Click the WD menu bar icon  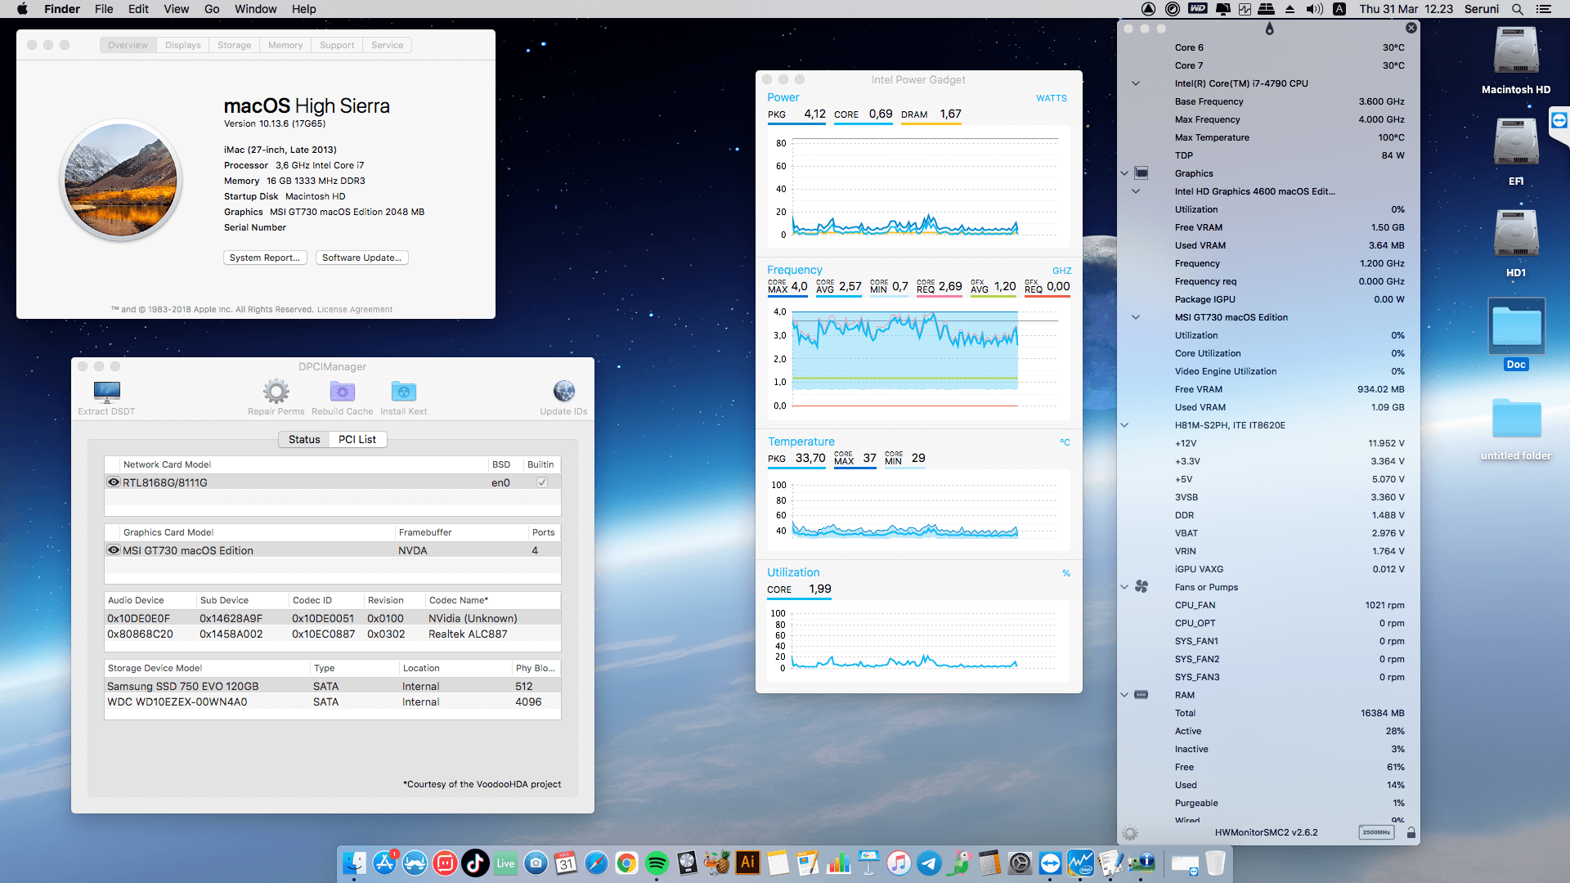coord(1197,9)
